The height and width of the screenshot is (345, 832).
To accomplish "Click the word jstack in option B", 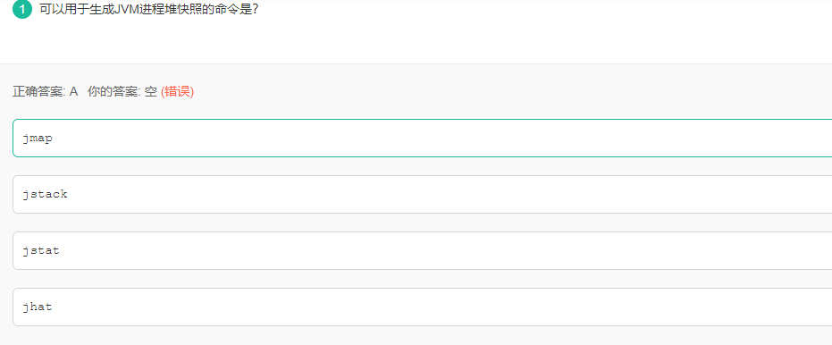I will (45, 194).
